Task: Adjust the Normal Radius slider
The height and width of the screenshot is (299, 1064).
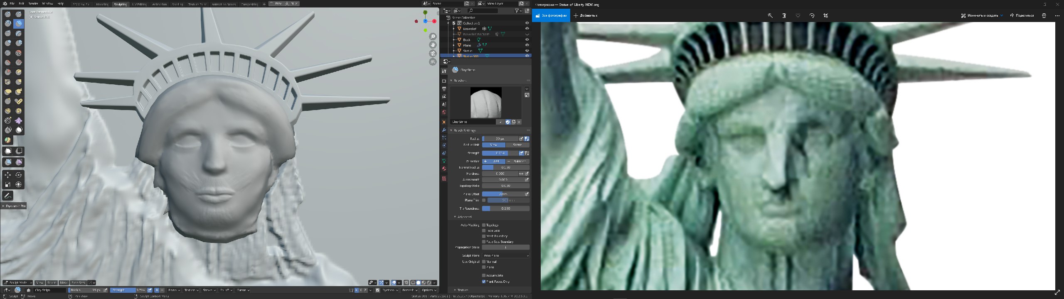Action: [x=506, y=167]
